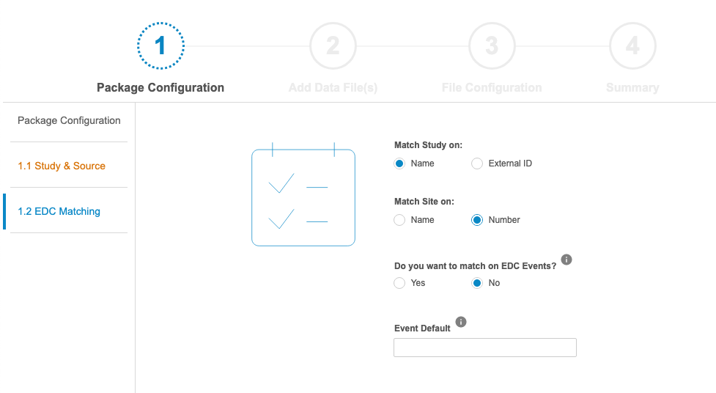Click the step 4 circle icon
This screenshot has width=716, height=393.
(632, 46)
